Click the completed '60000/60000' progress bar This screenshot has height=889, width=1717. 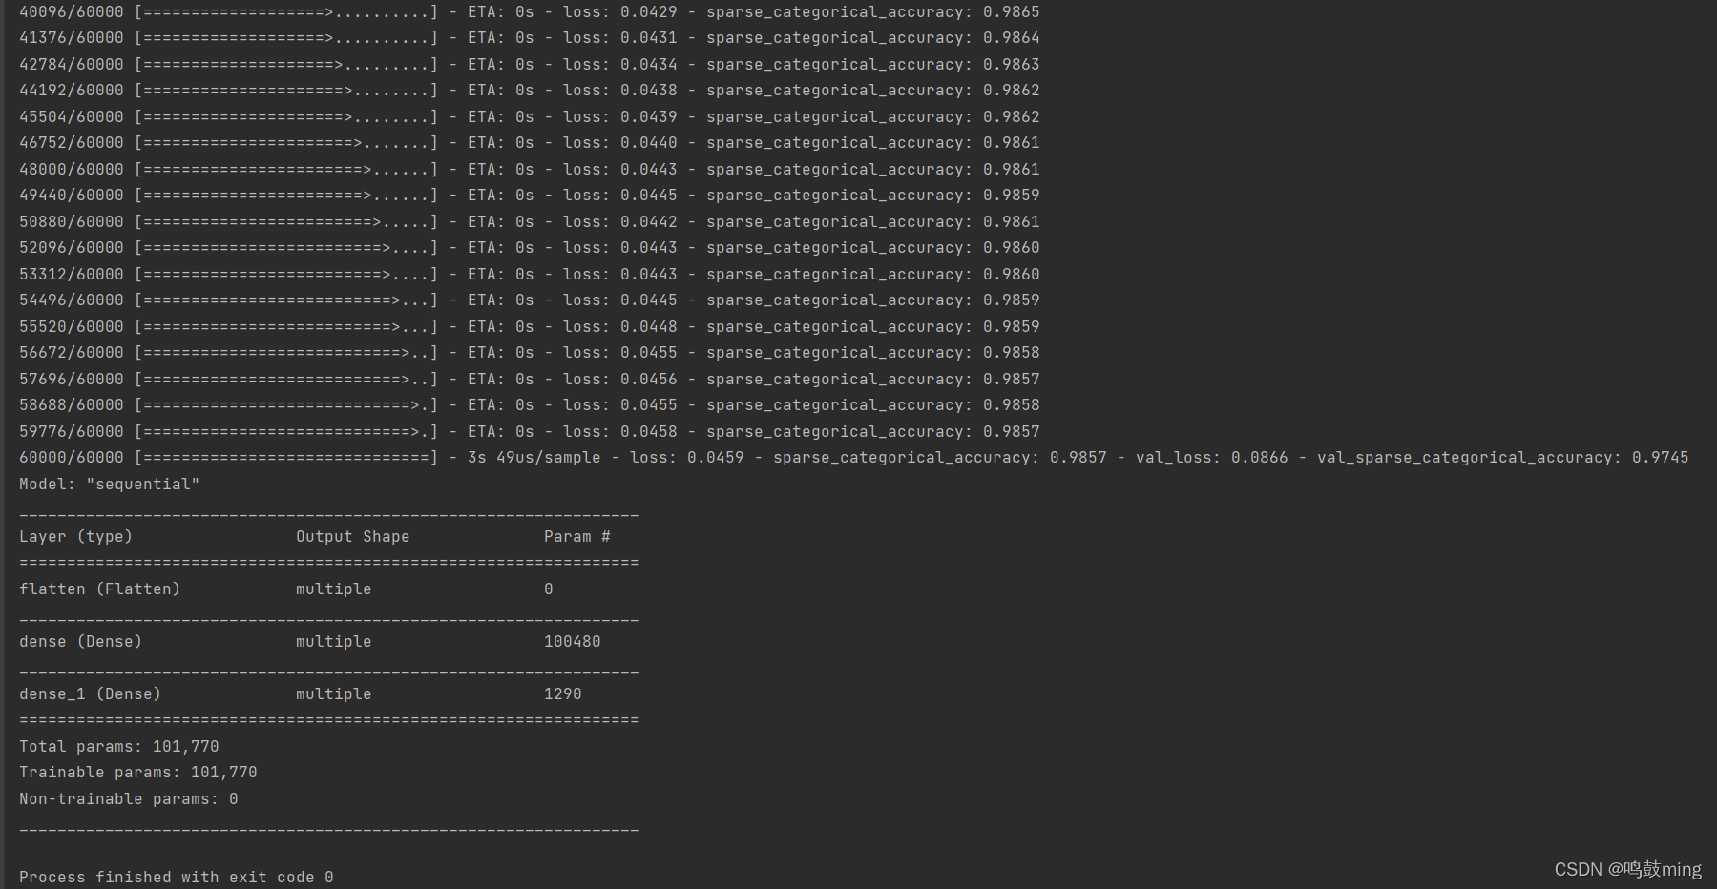(x=286, y=458)
